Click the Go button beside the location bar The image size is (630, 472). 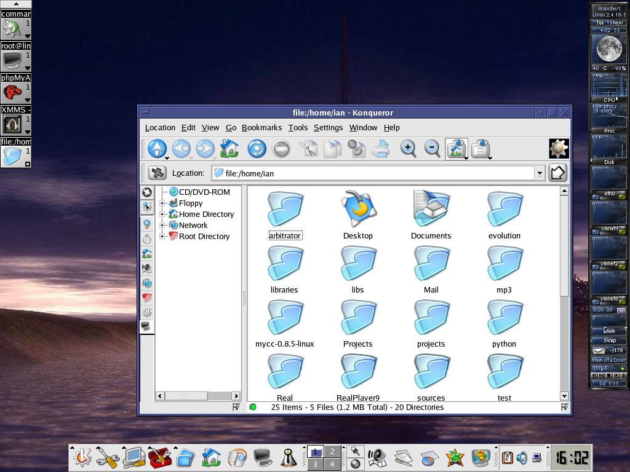(557, 173)
